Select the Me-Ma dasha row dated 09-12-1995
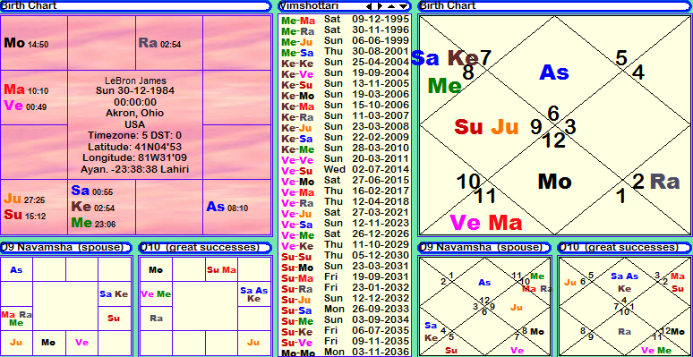693x357 pixels. (x=346, y=21)
